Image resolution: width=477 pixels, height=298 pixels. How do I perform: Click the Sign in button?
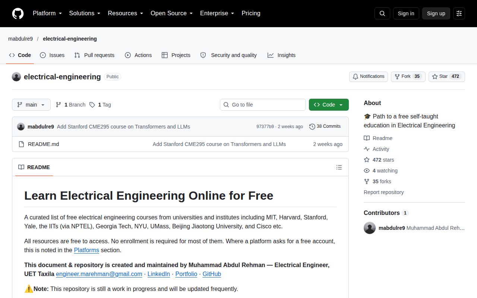pyautogui.click(x=406, y=13)
